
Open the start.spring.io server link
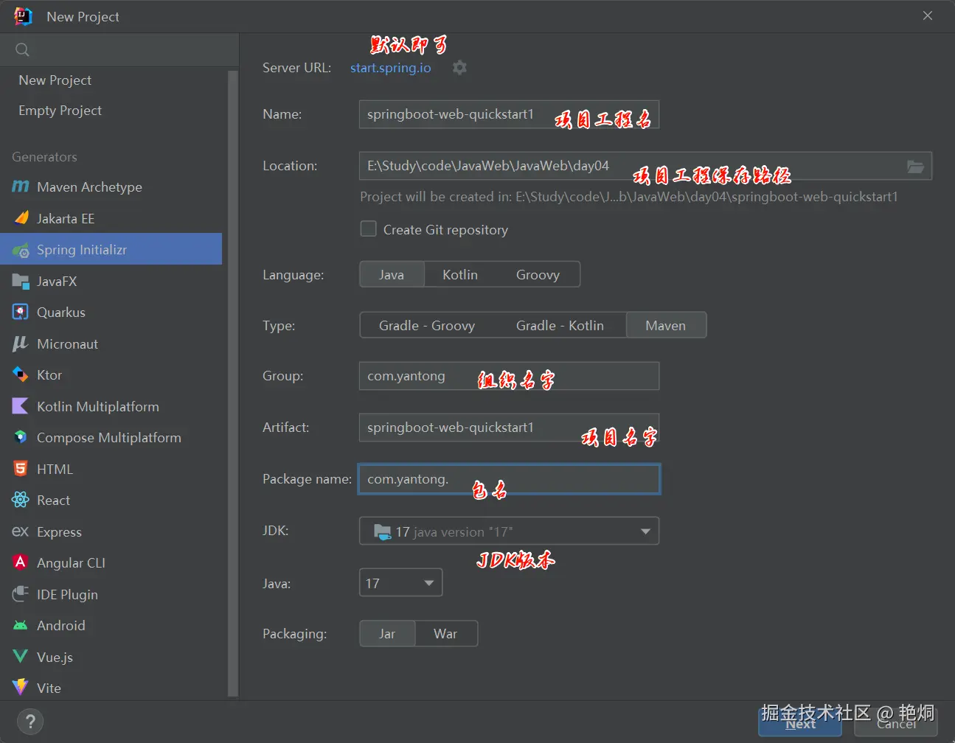(x=390, y=68)
